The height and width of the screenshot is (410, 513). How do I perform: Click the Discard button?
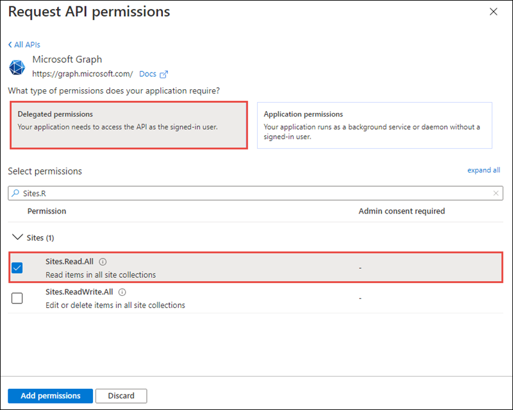[x=121, y=396]
